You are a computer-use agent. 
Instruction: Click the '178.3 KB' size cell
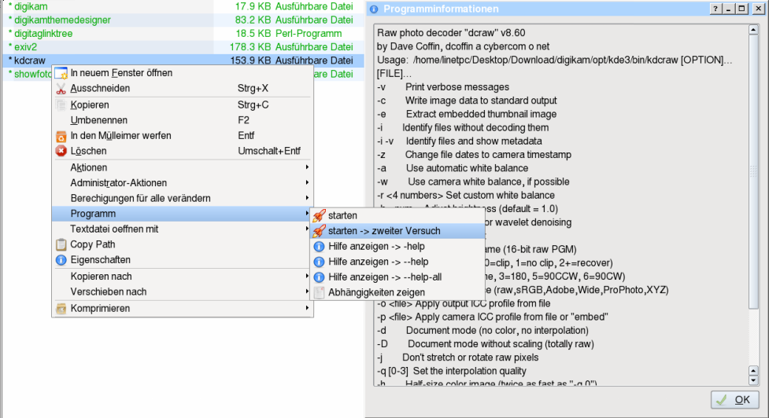[x=250, y=47]
